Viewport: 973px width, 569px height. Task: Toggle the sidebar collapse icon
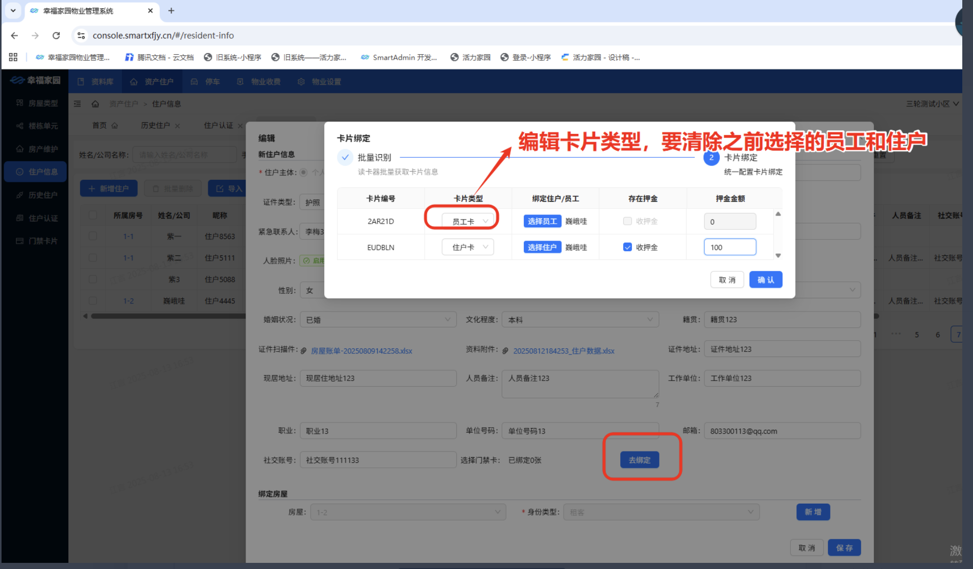pyautogui.click(x=78, y=104)
